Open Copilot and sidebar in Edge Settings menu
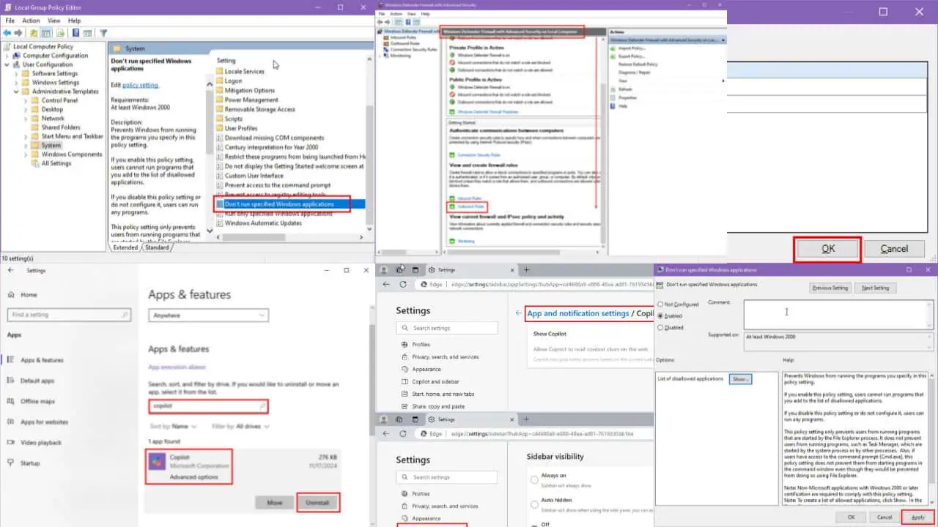The image size is (938, 527). point(435,381)
